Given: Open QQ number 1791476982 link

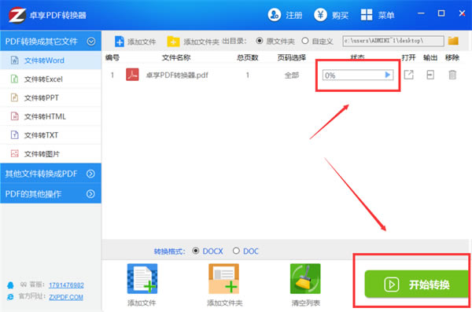Looking at the screenshot, I should click(66, 285).
